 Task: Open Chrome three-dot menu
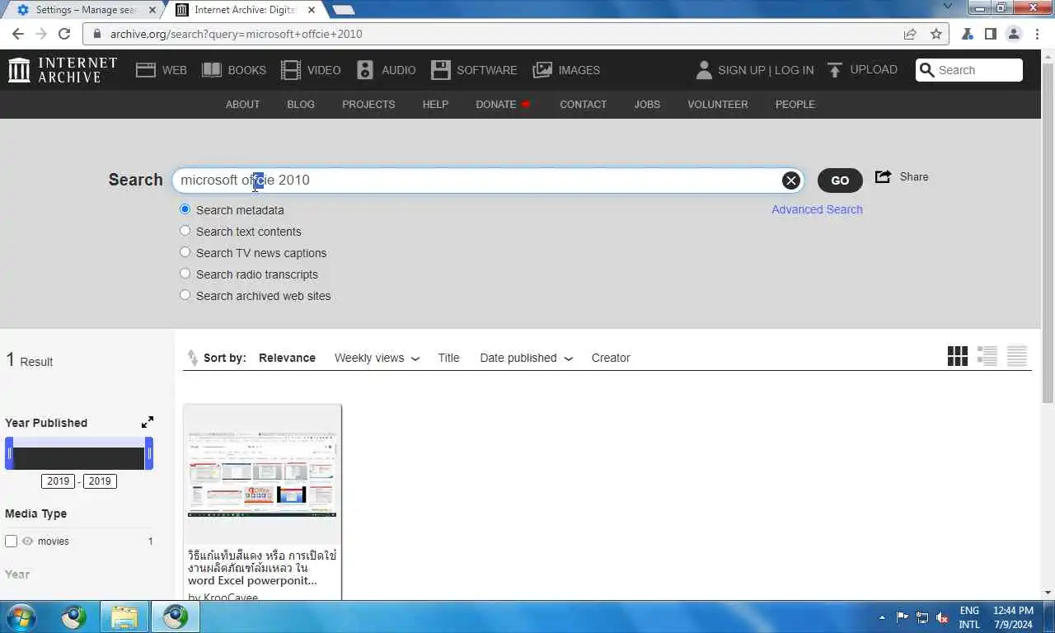tap(1037, 34)
